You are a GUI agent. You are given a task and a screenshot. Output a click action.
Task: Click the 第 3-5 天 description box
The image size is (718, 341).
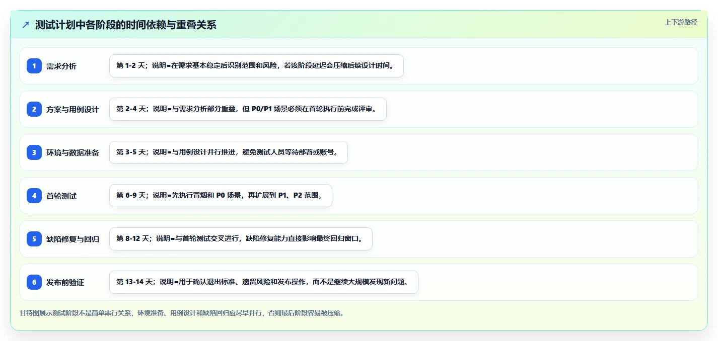click(229, 152)
